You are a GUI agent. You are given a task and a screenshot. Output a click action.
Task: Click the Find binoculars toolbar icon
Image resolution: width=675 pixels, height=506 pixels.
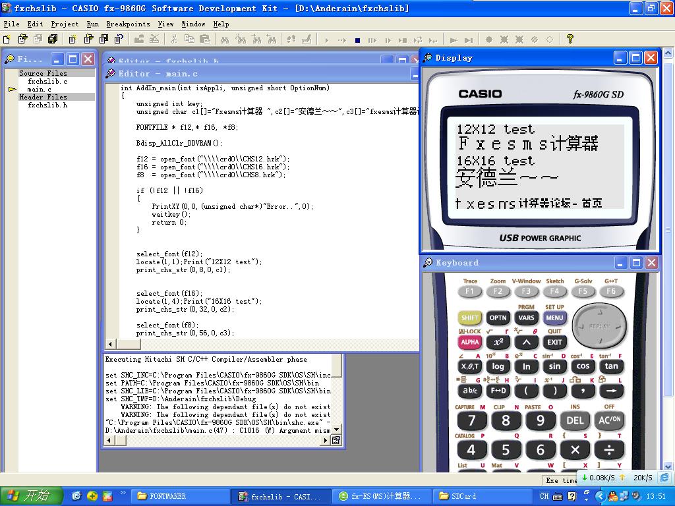(x=224, y=40)
